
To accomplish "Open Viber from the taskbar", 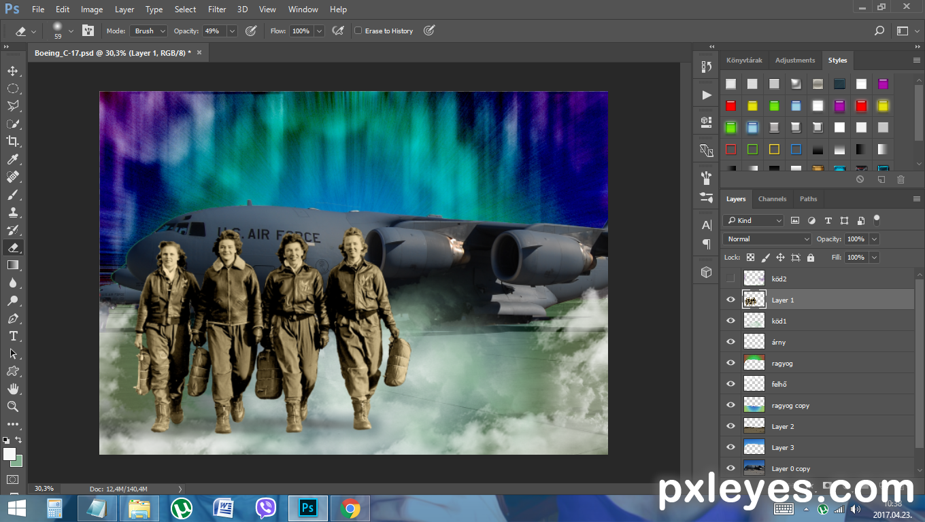I will pyautogui.click(x=266, y=508).
